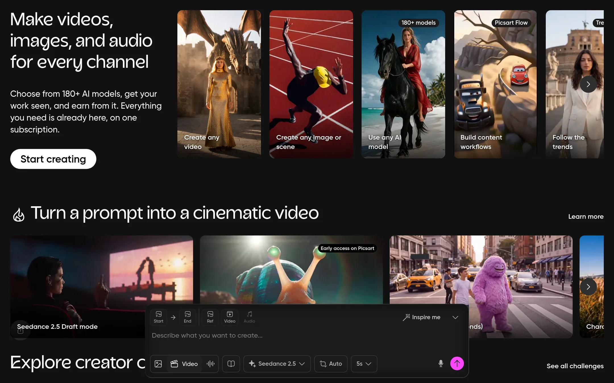Click the Start creating button
This screenshot has height=383, width=614.
click(53, 159)
